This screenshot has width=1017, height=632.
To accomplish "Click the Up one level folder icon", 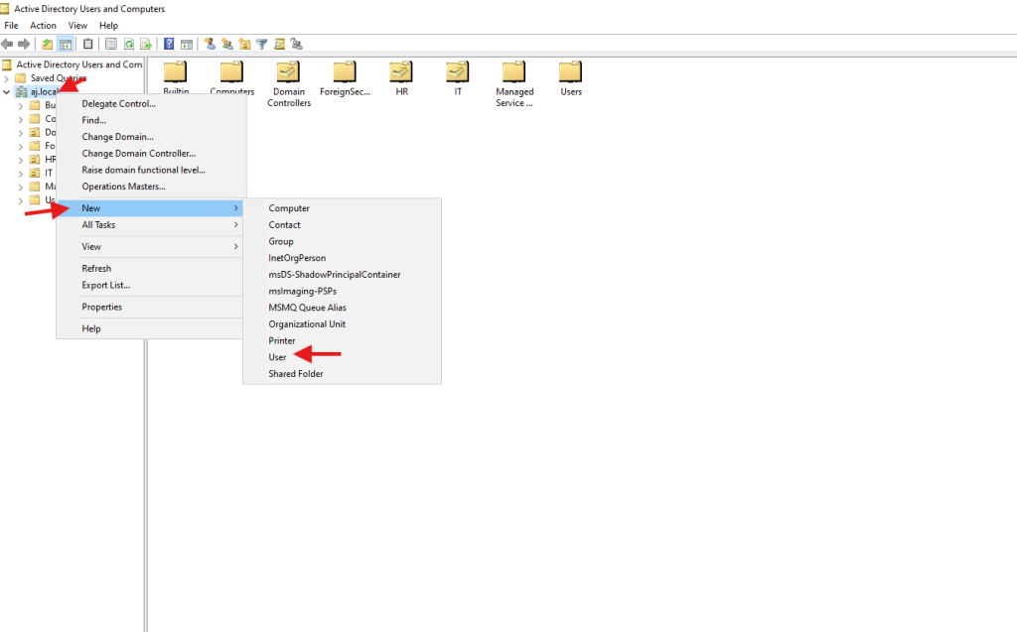I will (47, 44).
